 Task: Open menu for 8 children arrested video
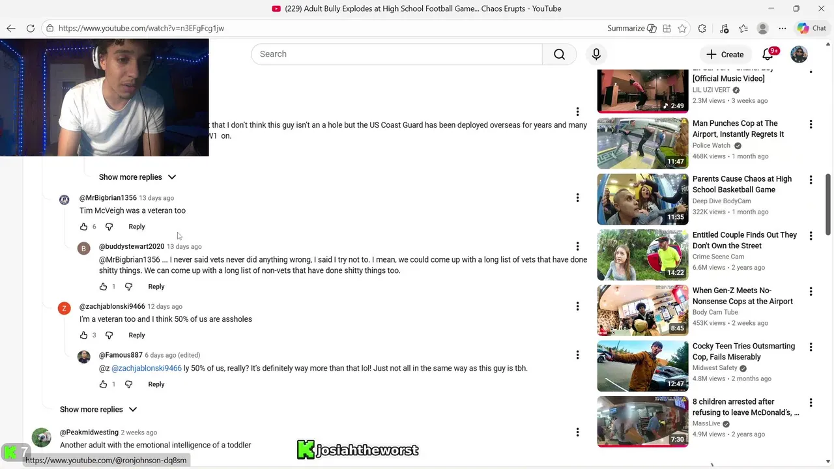[x=811, y=403]
